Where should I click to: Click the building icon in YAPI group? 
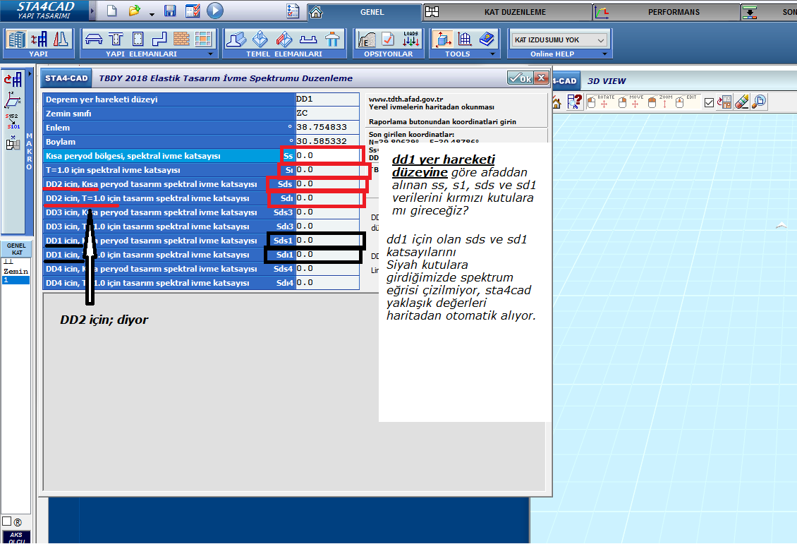[x=16, y=39]
